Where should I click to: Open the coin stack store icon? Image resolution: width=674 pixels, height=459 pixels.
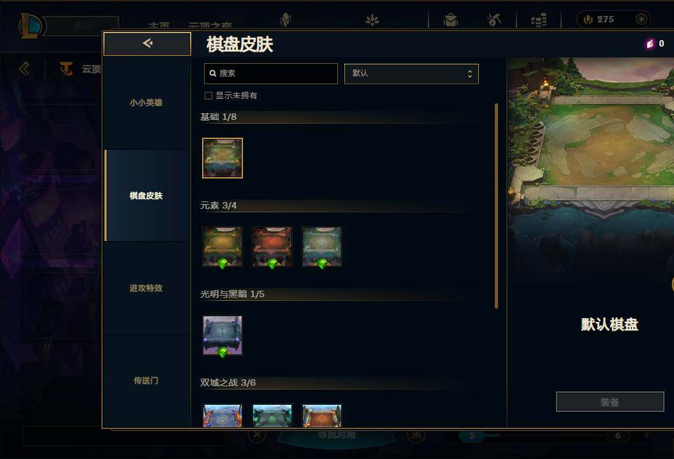click(539, 20)
